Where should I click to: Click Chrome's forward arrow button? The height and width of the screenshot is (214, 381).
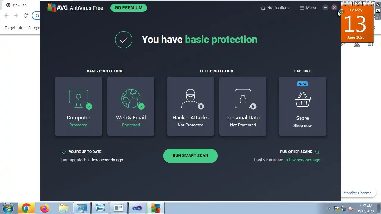(16, 15)
